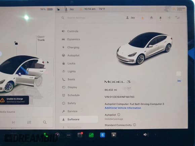This screenshot has height=146, width=195.
Task: Tap the Controls toggle icon in sidebar
Action: pyautogui.click(x=63, y=31)
